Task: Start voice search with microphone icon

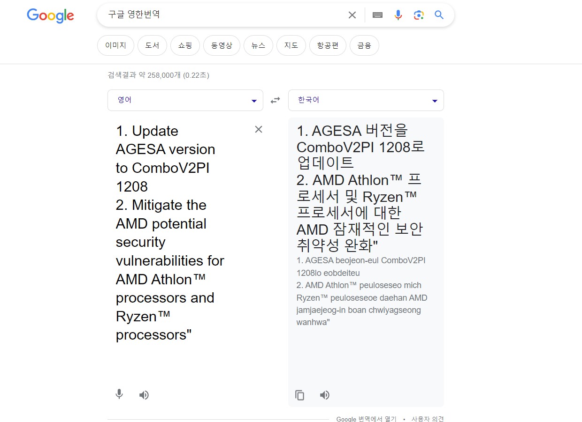Action: click(x=398, y=15)
